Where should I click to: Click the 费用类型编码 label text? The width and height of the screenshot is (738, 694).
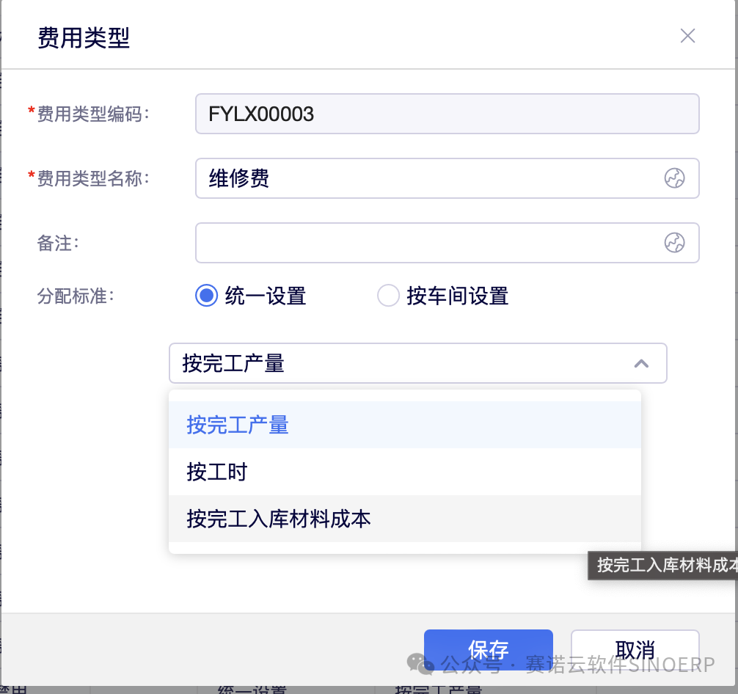[92, 114]
